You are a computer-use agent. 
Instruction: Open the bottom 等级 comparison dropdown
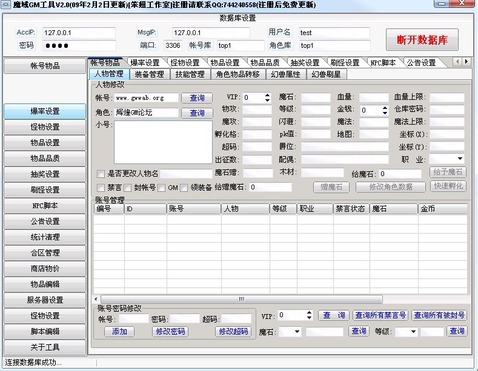coord(414,332)
